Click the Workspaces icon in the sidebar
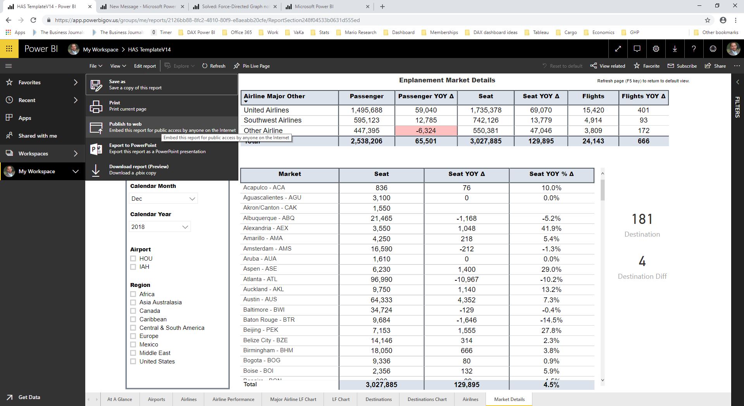 [10, 154]
